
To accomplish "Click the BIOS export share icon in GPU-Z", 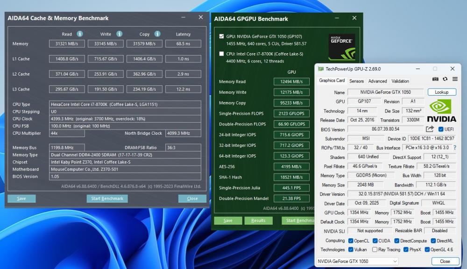I will 430,129.
